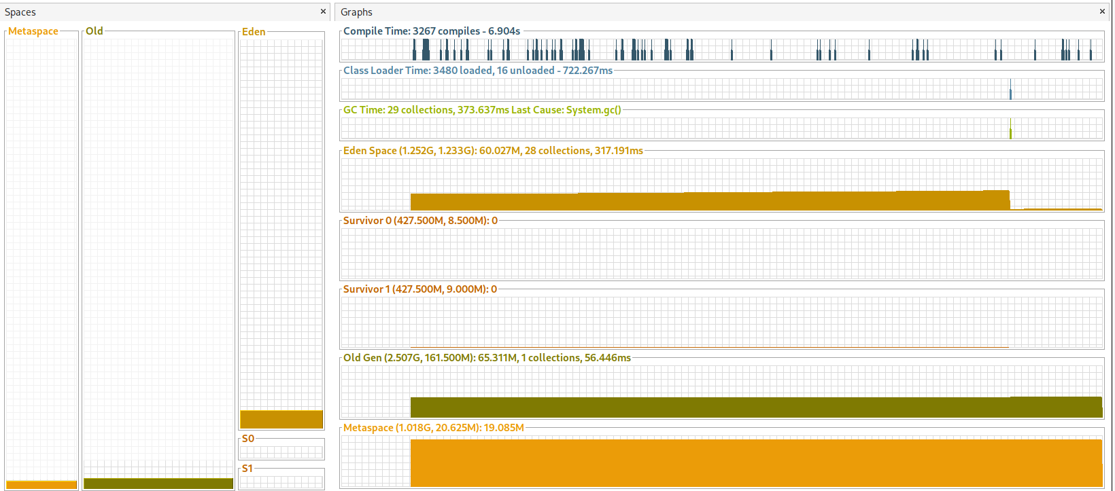1115x491 pixels.
Task: Click the S1 label in Spaces
Action: pos(247,469)
